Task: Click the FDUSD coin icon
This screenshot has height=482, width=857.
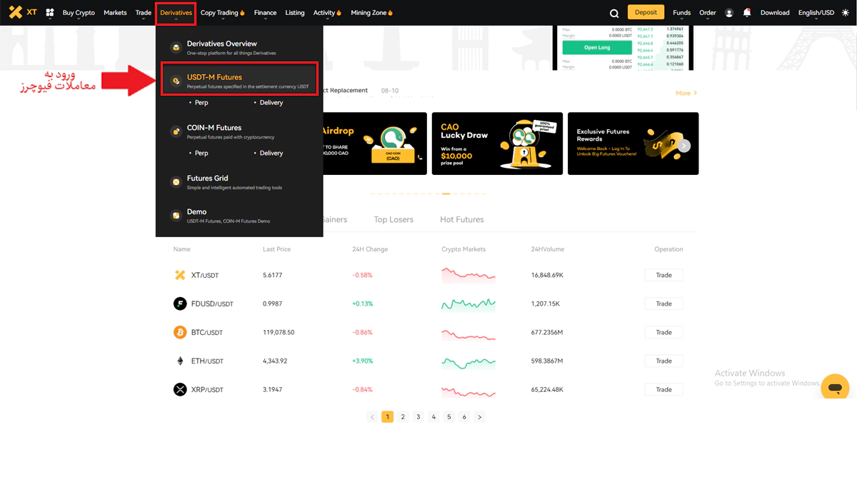Action: pyautogui.click(x=180, y=303)
